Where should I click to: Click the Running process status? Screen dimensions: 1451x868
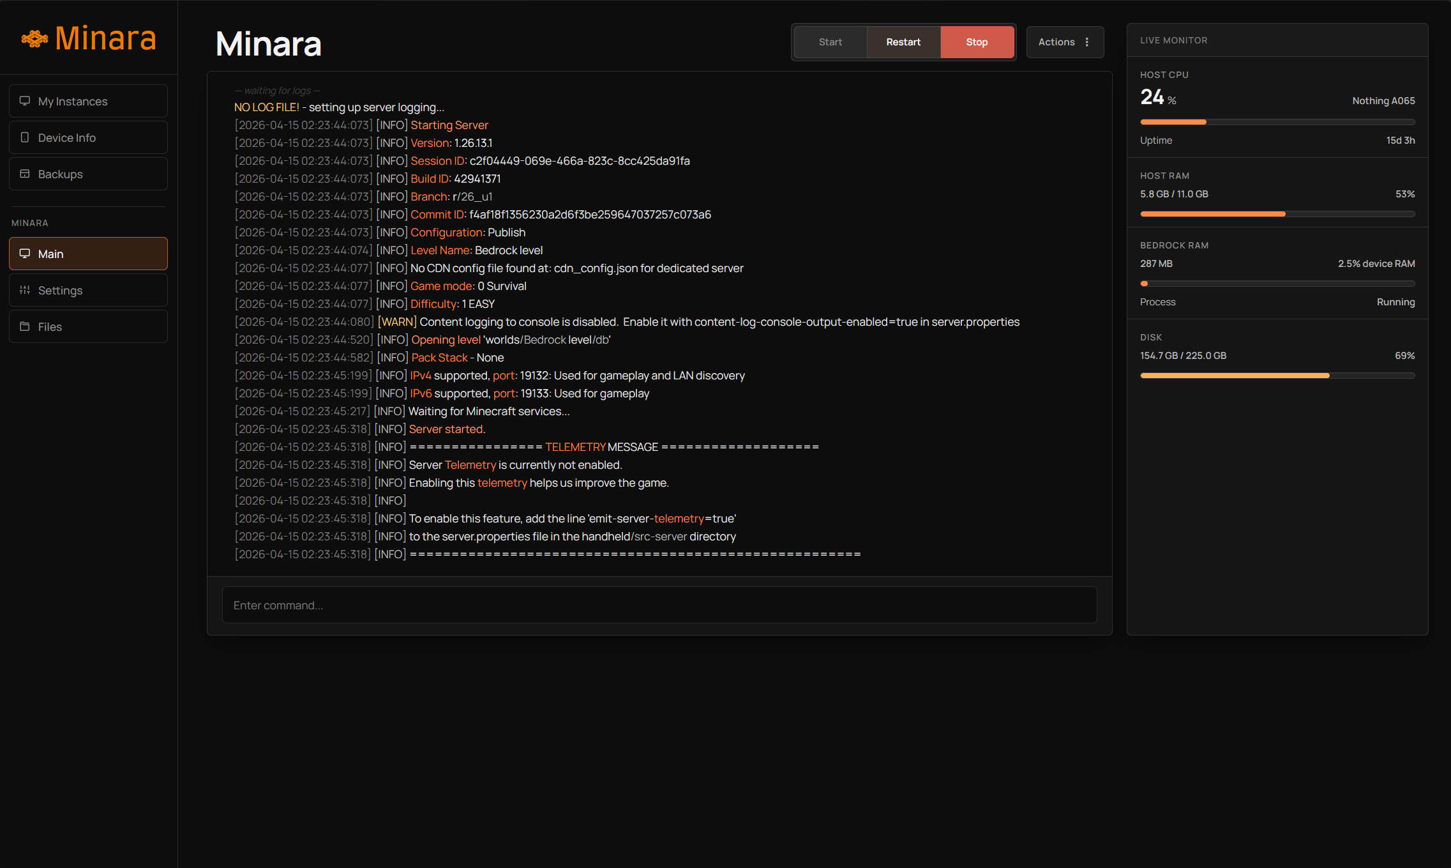pos(1395,302)
